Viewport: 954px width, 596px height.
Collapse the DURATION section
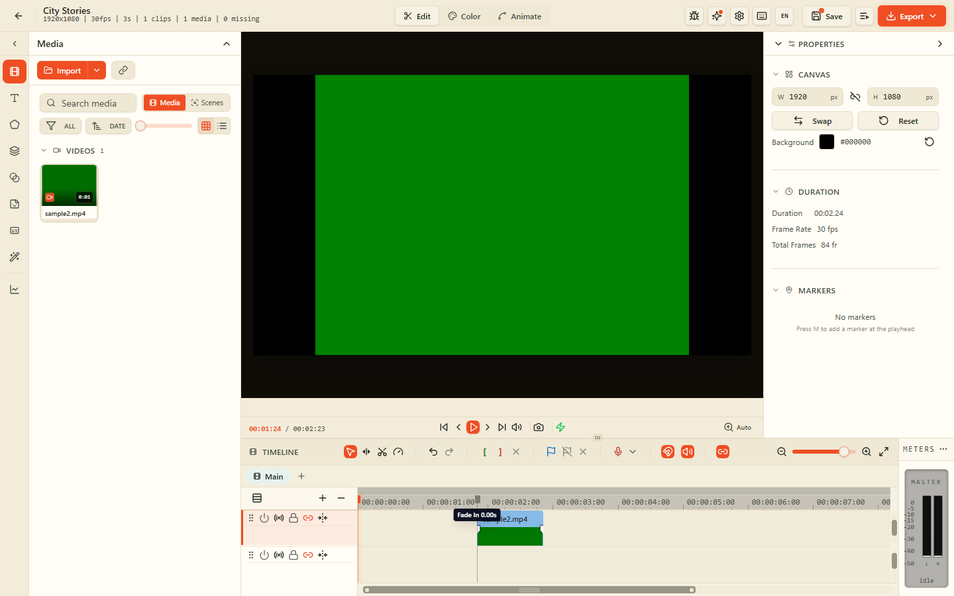coord(776,191)
